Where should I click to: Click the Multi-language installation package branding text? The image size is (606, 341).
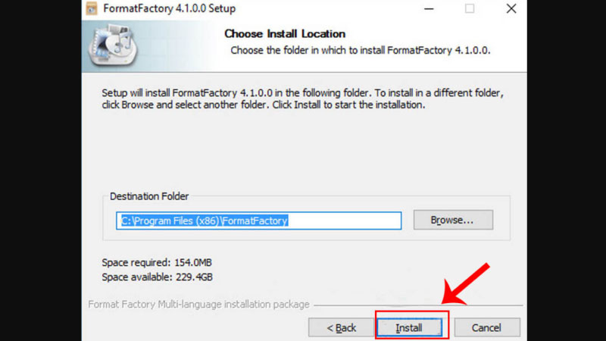pos(198,305)
